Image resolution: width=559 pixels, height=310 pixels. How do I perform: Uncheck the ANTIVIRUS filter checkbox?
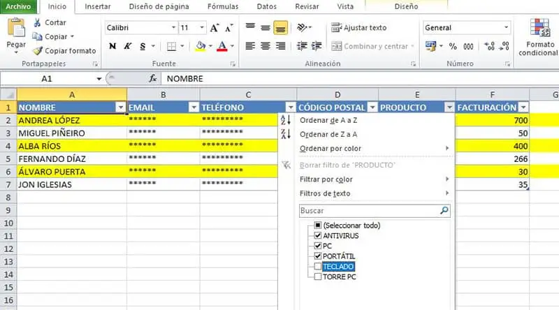[318, 236]
